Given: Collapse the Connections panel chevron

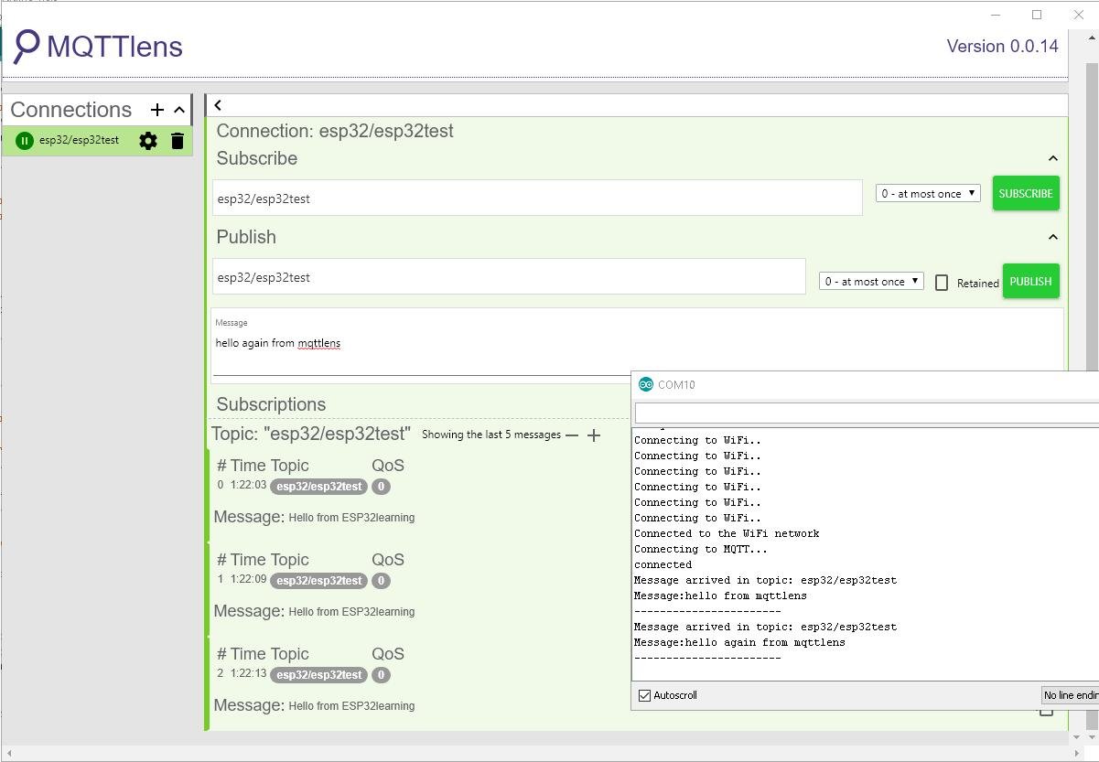Looking at the screenshot, I should point(179,110).
